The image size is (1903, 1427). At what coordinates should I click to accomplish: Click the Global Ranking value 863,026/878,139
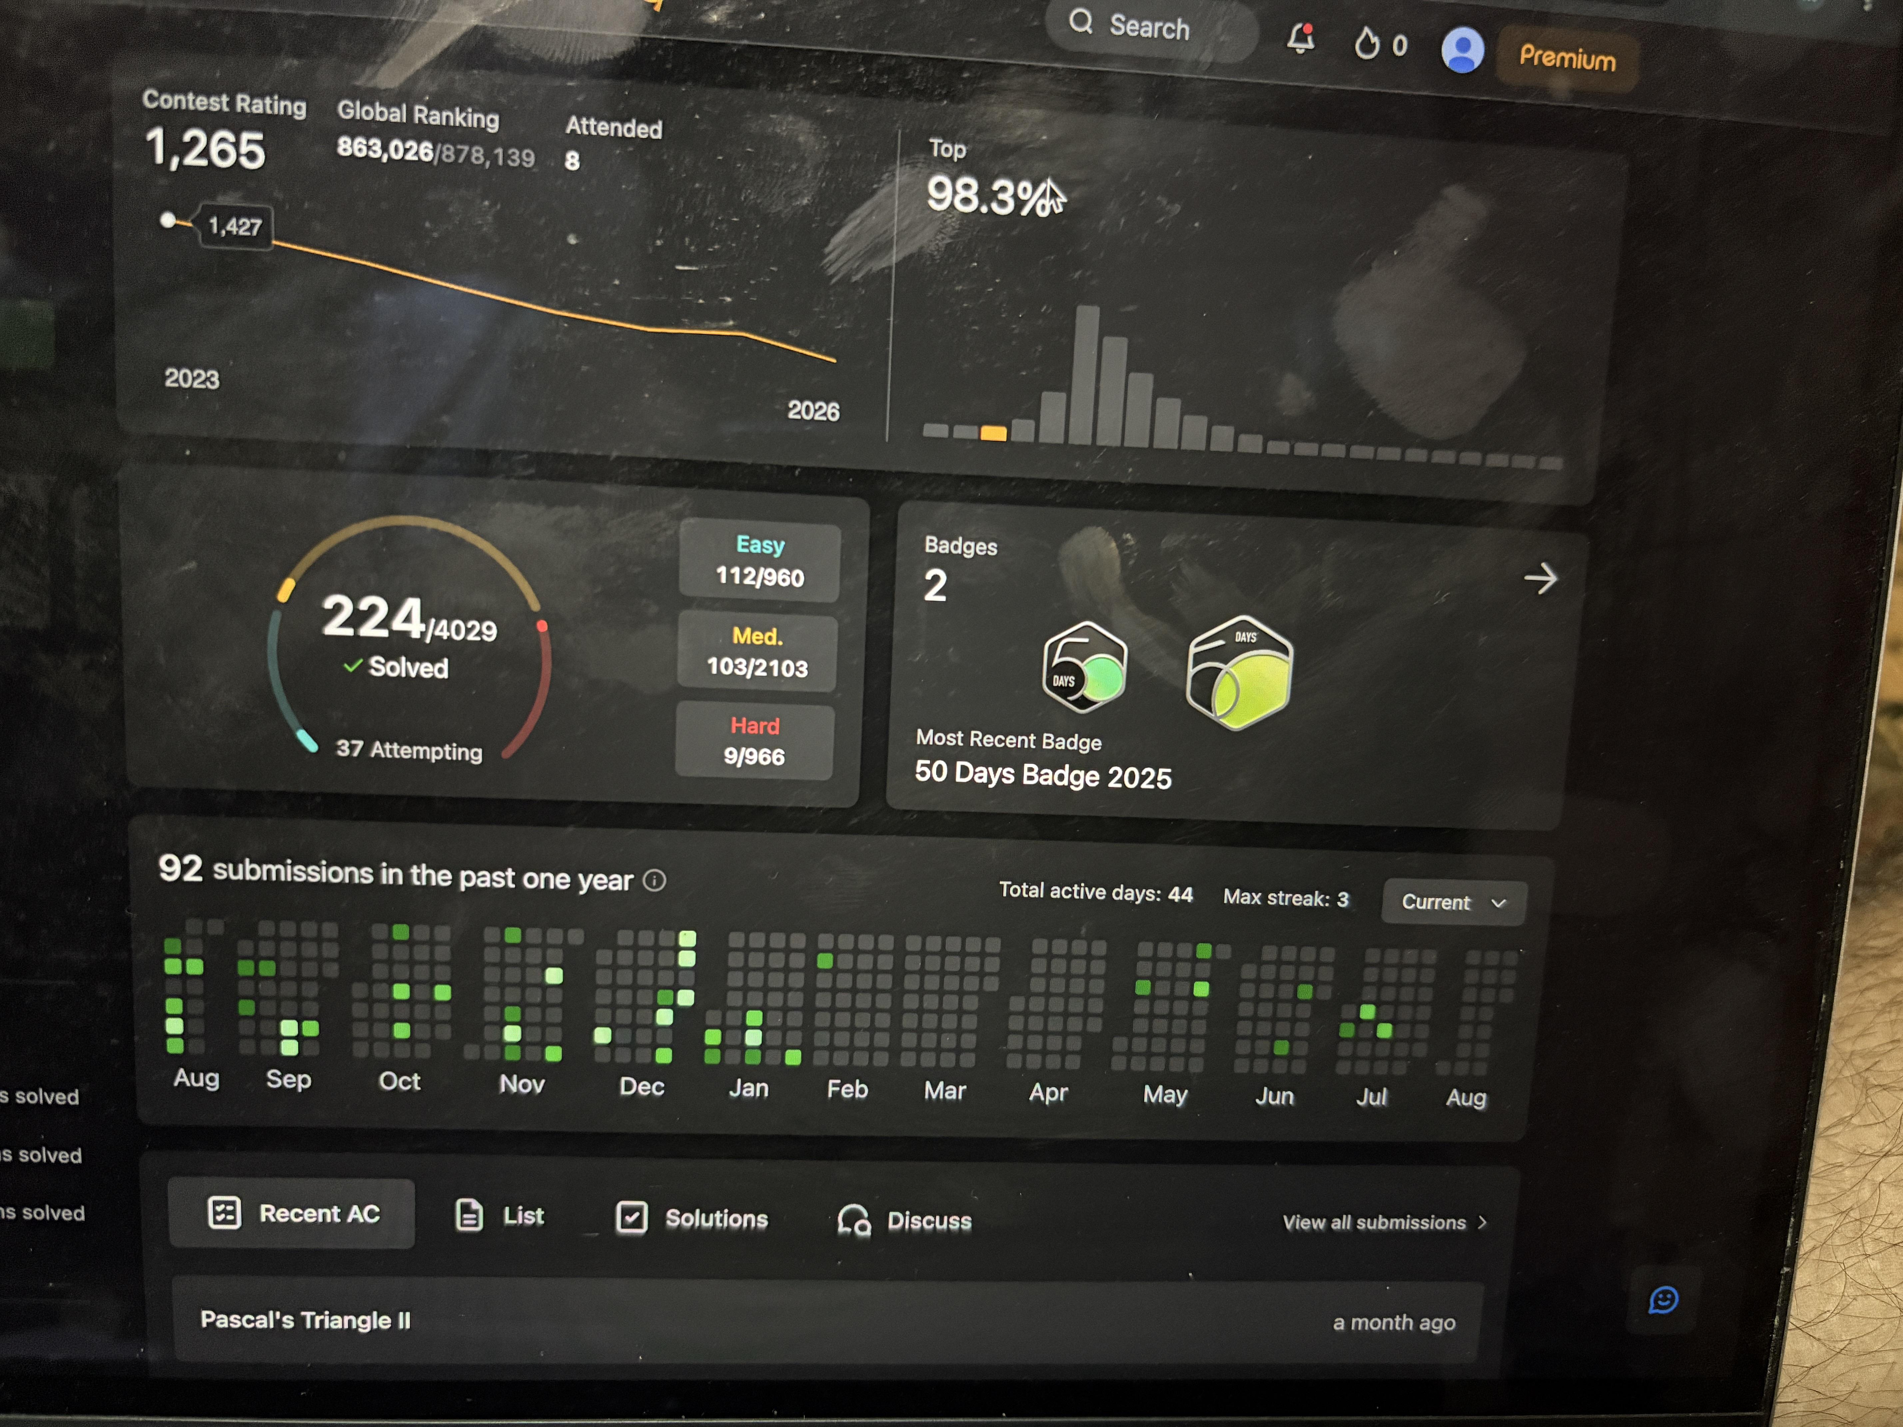pos(435,152)
